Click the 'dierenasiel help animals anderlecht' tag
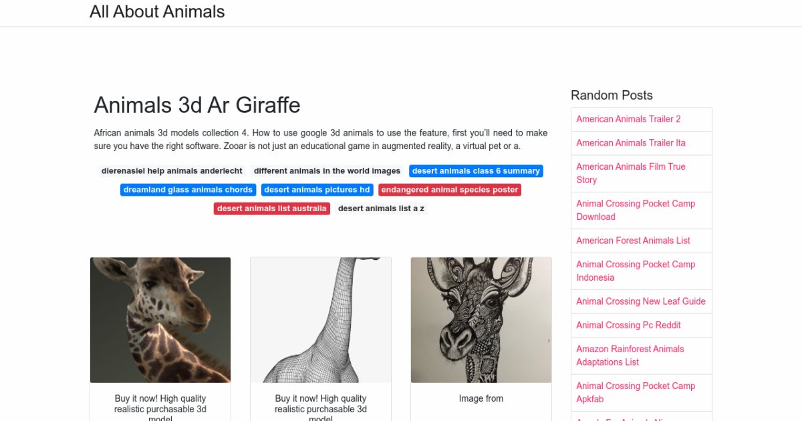Image resolution: width=802 pixels, height=421 pixels. 172,171
